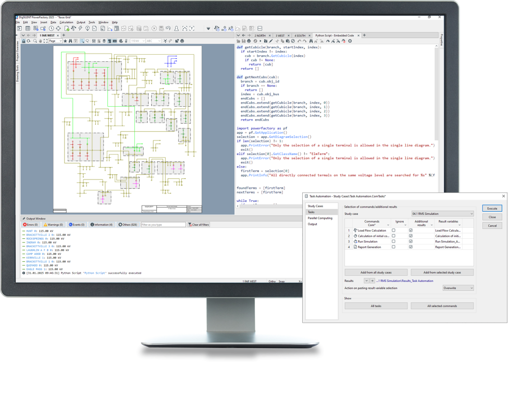Click the map location pin icon
Screen dimensions: 521x410
click(88, 29)
